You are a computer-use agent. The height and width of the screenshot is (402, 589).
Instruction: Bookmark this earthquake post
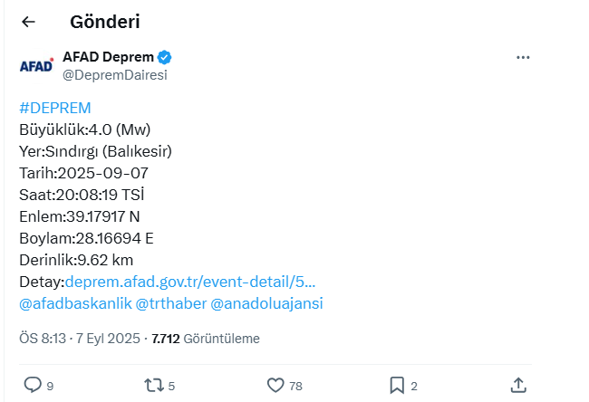(x=397, y=385)
